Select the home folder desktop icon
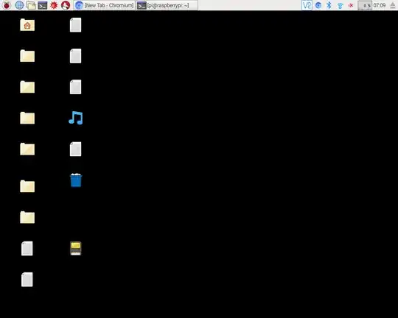 [x=27, y=24]
